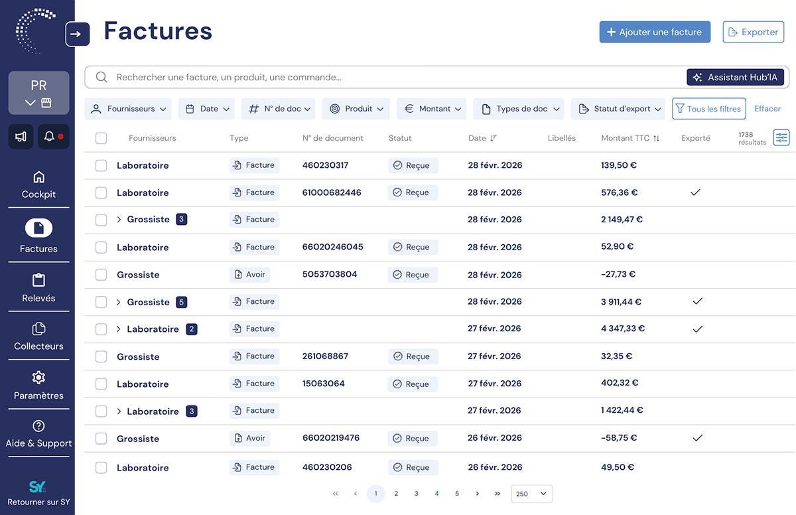Open the Paramètres menu item
This screenshot has height=515, width=796.
38,386
